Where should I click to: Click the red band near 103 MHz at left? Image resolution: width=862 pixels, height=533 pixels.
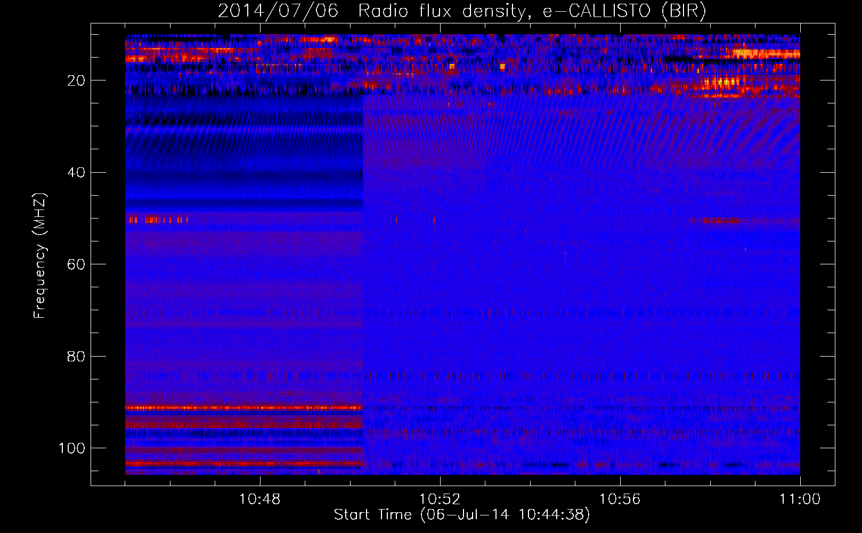(x=243, y=464)
